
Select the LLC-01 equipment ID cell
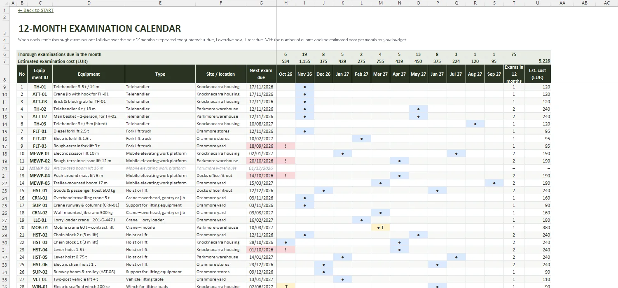pyautogui.click(x=40, y=220)
